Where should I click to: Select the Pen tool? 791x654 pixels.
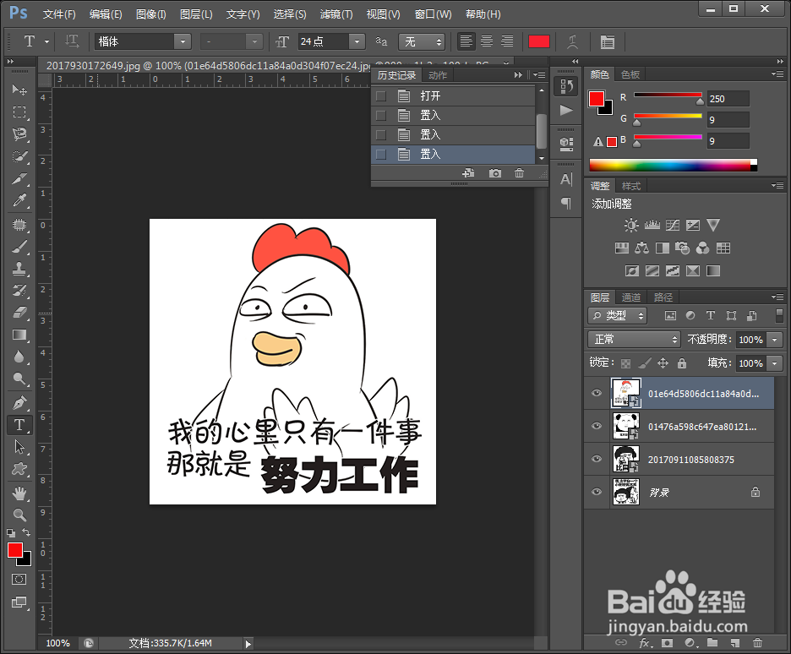click(x=19, y=403)
